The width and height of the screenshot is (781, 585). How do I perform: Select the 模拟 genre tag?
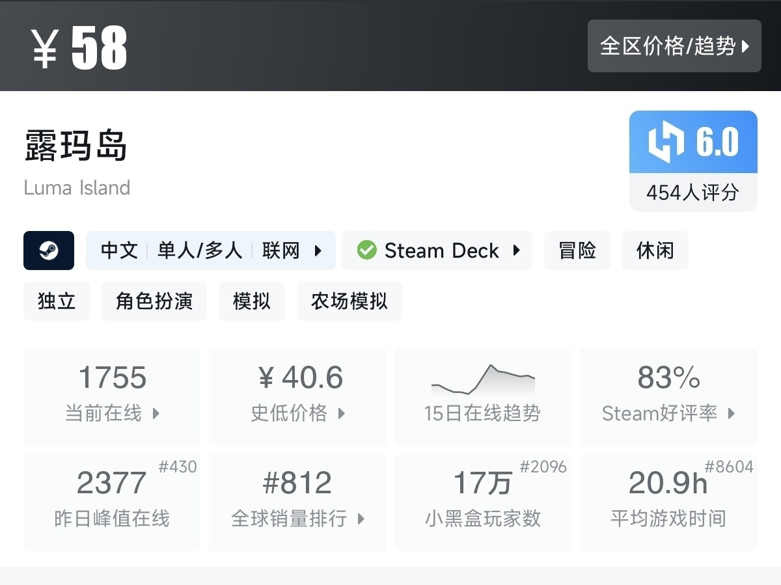pos(252,301)
